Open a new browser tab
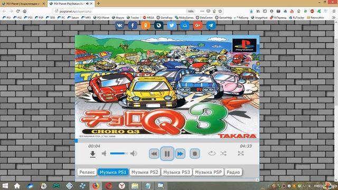Viewport: 338px width, 190px height. click(98, 4)
